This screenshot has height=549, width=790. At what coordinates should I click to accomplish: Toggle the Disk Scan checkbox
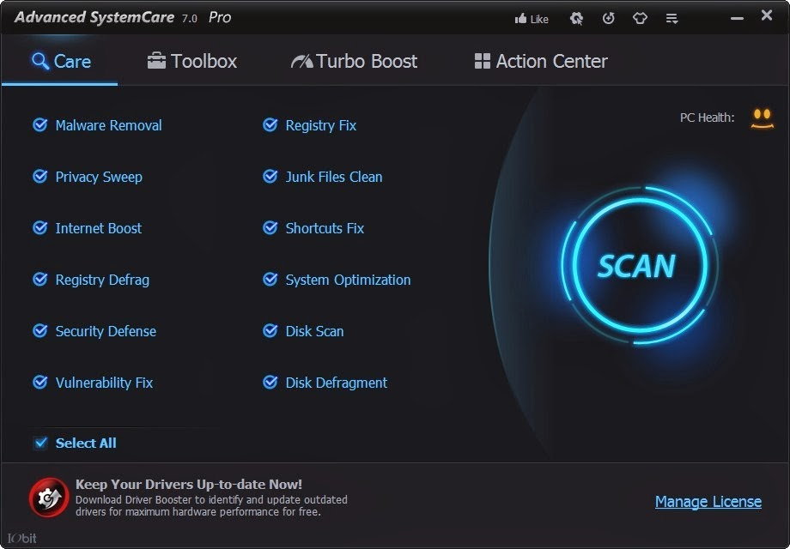point(270,330)
